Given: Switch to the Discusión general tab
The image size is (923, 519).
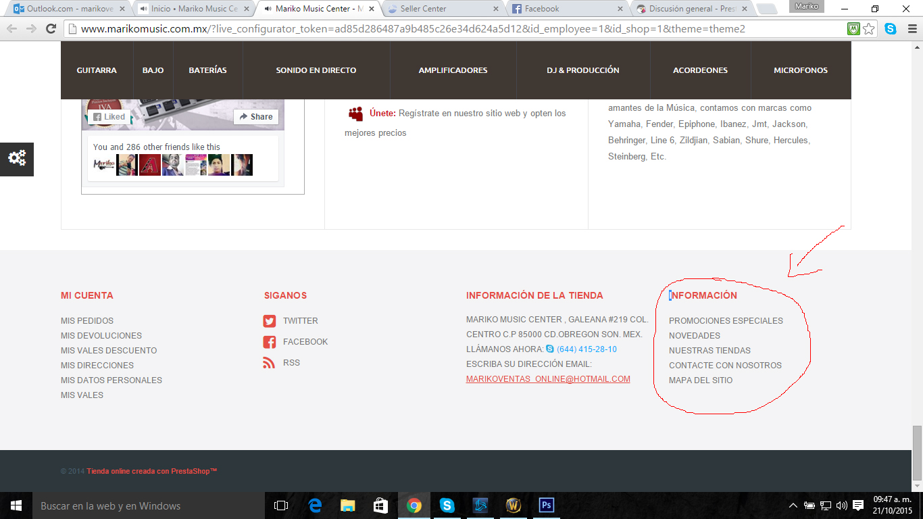Looking at the screenshot, I should click(x=693, y=9).
